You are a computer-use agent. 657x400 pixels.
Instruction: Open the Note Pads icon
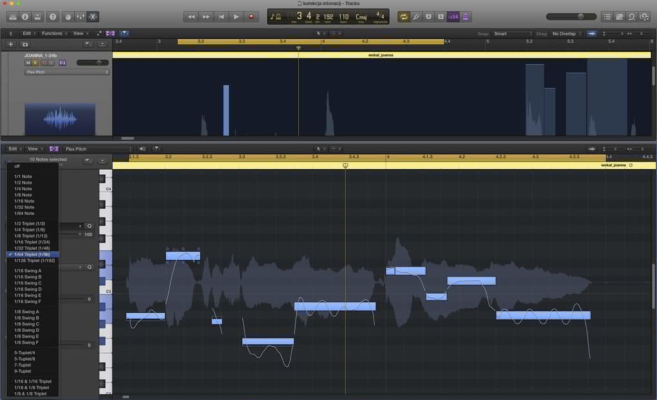click(619, 17)
